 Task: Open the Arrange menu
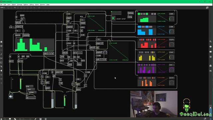pos(20,5)
